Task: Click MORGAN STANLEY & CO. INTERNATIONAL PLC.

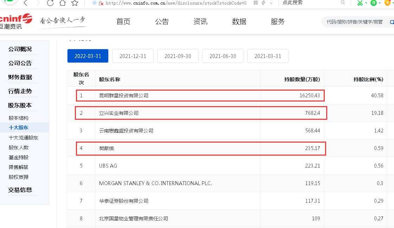Action: 155,183
